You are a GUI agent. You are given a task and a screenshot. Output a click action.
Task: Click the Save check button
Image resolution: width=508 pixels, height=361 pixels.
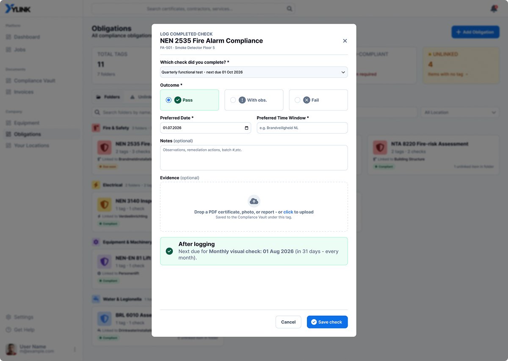[327, 322]
